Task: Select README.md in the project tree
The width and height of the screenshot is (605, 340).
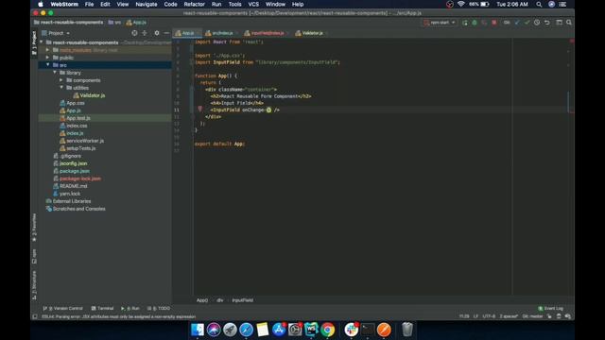Action: (x=70, y=186)
